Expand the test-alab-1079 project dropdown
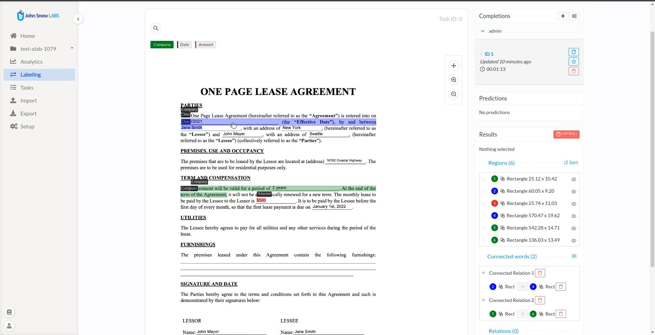Screen dimensions: 655x335 72,48
